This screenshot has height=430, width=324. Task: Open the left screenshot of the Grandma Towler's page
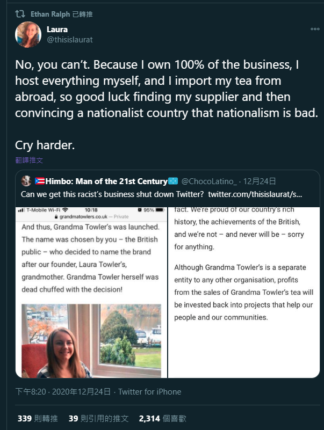[91, 293]
